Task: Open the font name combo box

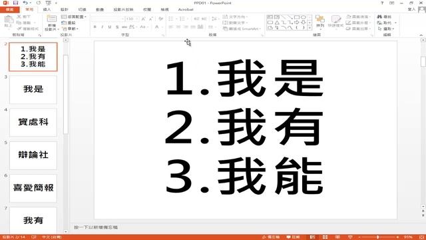Action: (x=108, y=19)
